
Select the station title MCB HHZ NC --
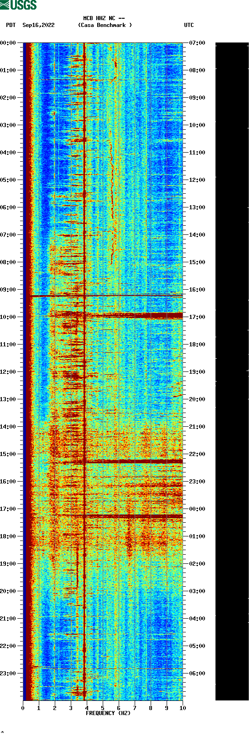[104, 19]
